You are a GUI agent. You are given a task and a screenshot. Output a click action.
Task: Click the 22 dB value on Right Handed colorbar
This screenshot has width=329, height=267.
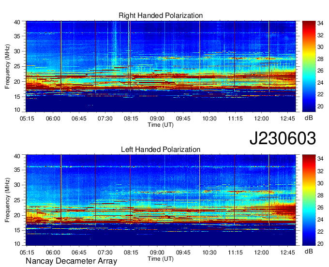[320, 94]
